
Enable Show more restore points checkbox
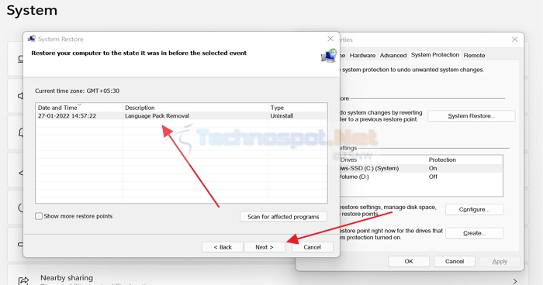point(39,216)
